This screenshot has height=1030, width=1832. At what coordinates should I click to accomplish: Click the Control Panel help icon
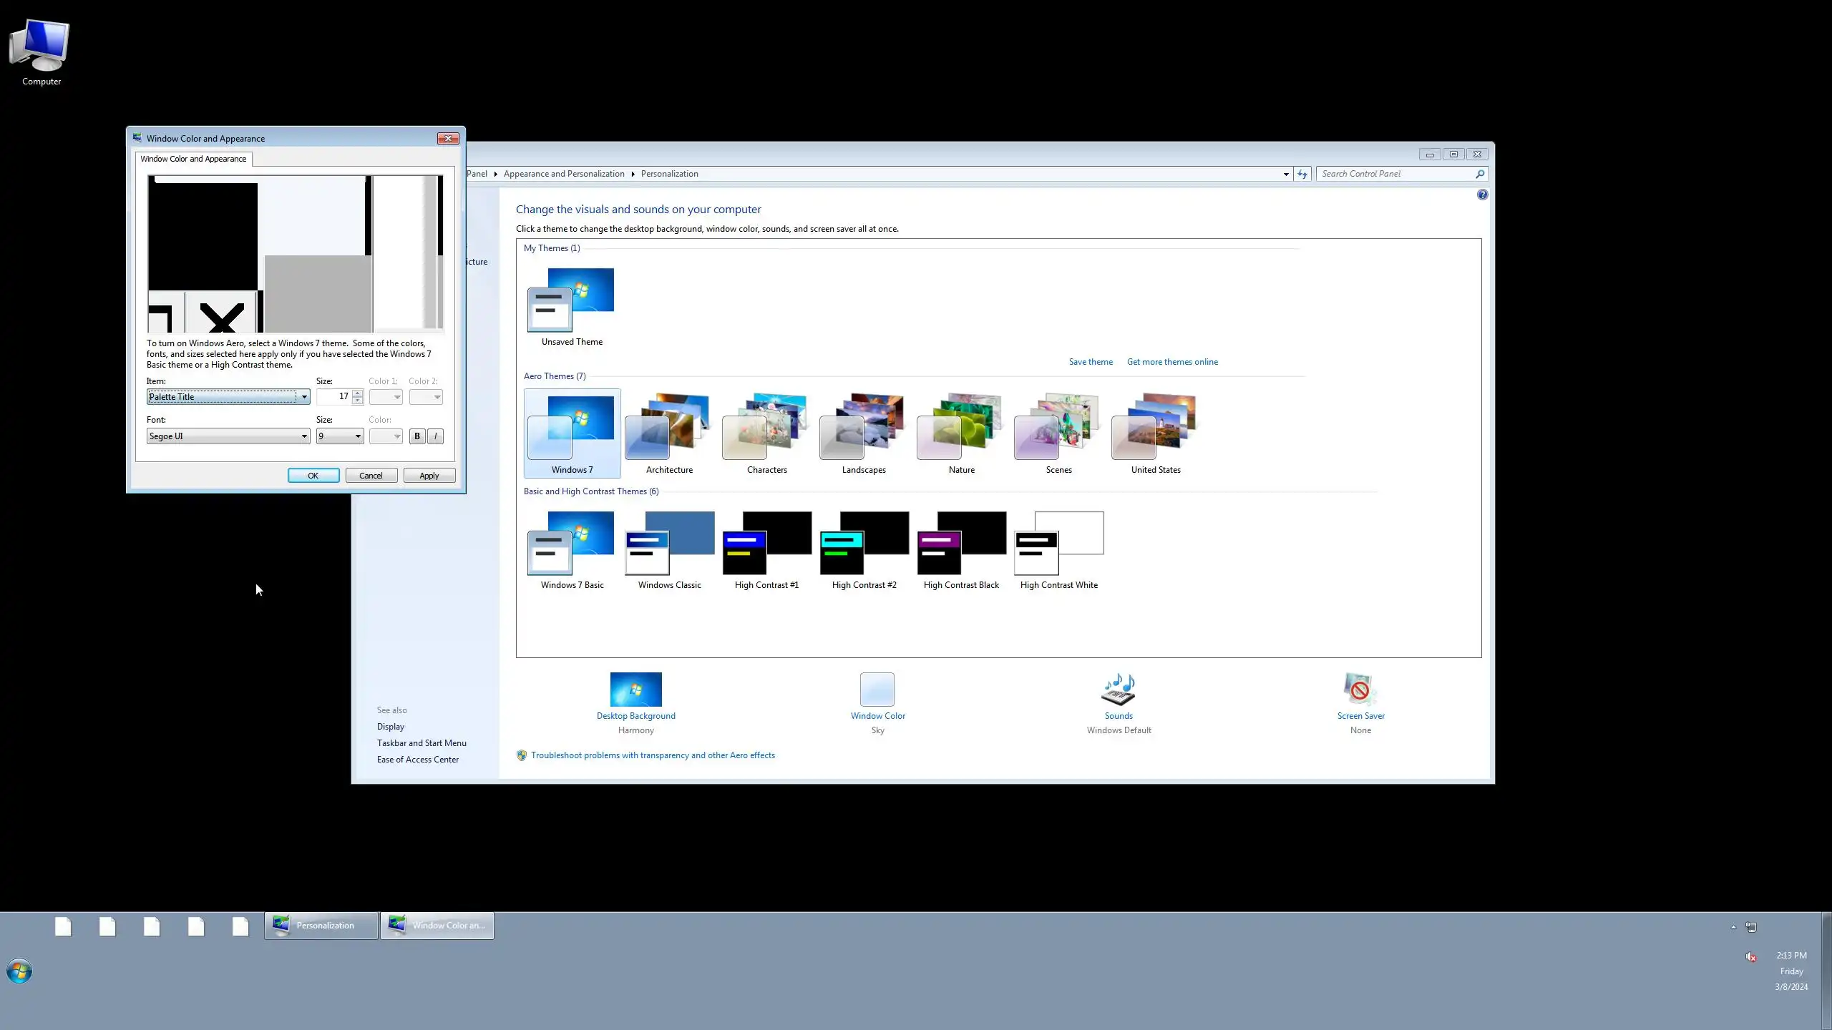pyautogui.click(x=1482, y=195)
